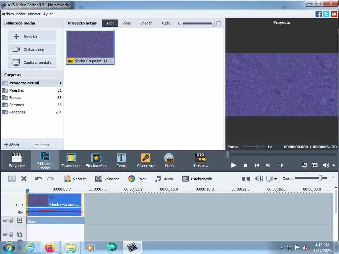Click the Importar button
This screenshot has height=254, width=339.
point(32,37)
